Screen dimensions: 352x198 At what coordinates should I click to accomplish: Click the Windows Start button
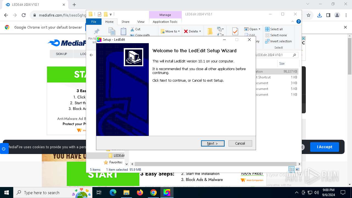click(x=7, y=193)
